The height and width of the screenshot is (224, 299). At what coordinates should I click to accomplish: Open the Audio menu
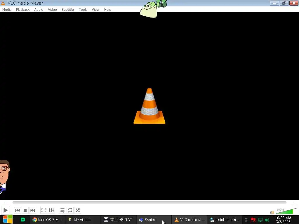[39, 10]
